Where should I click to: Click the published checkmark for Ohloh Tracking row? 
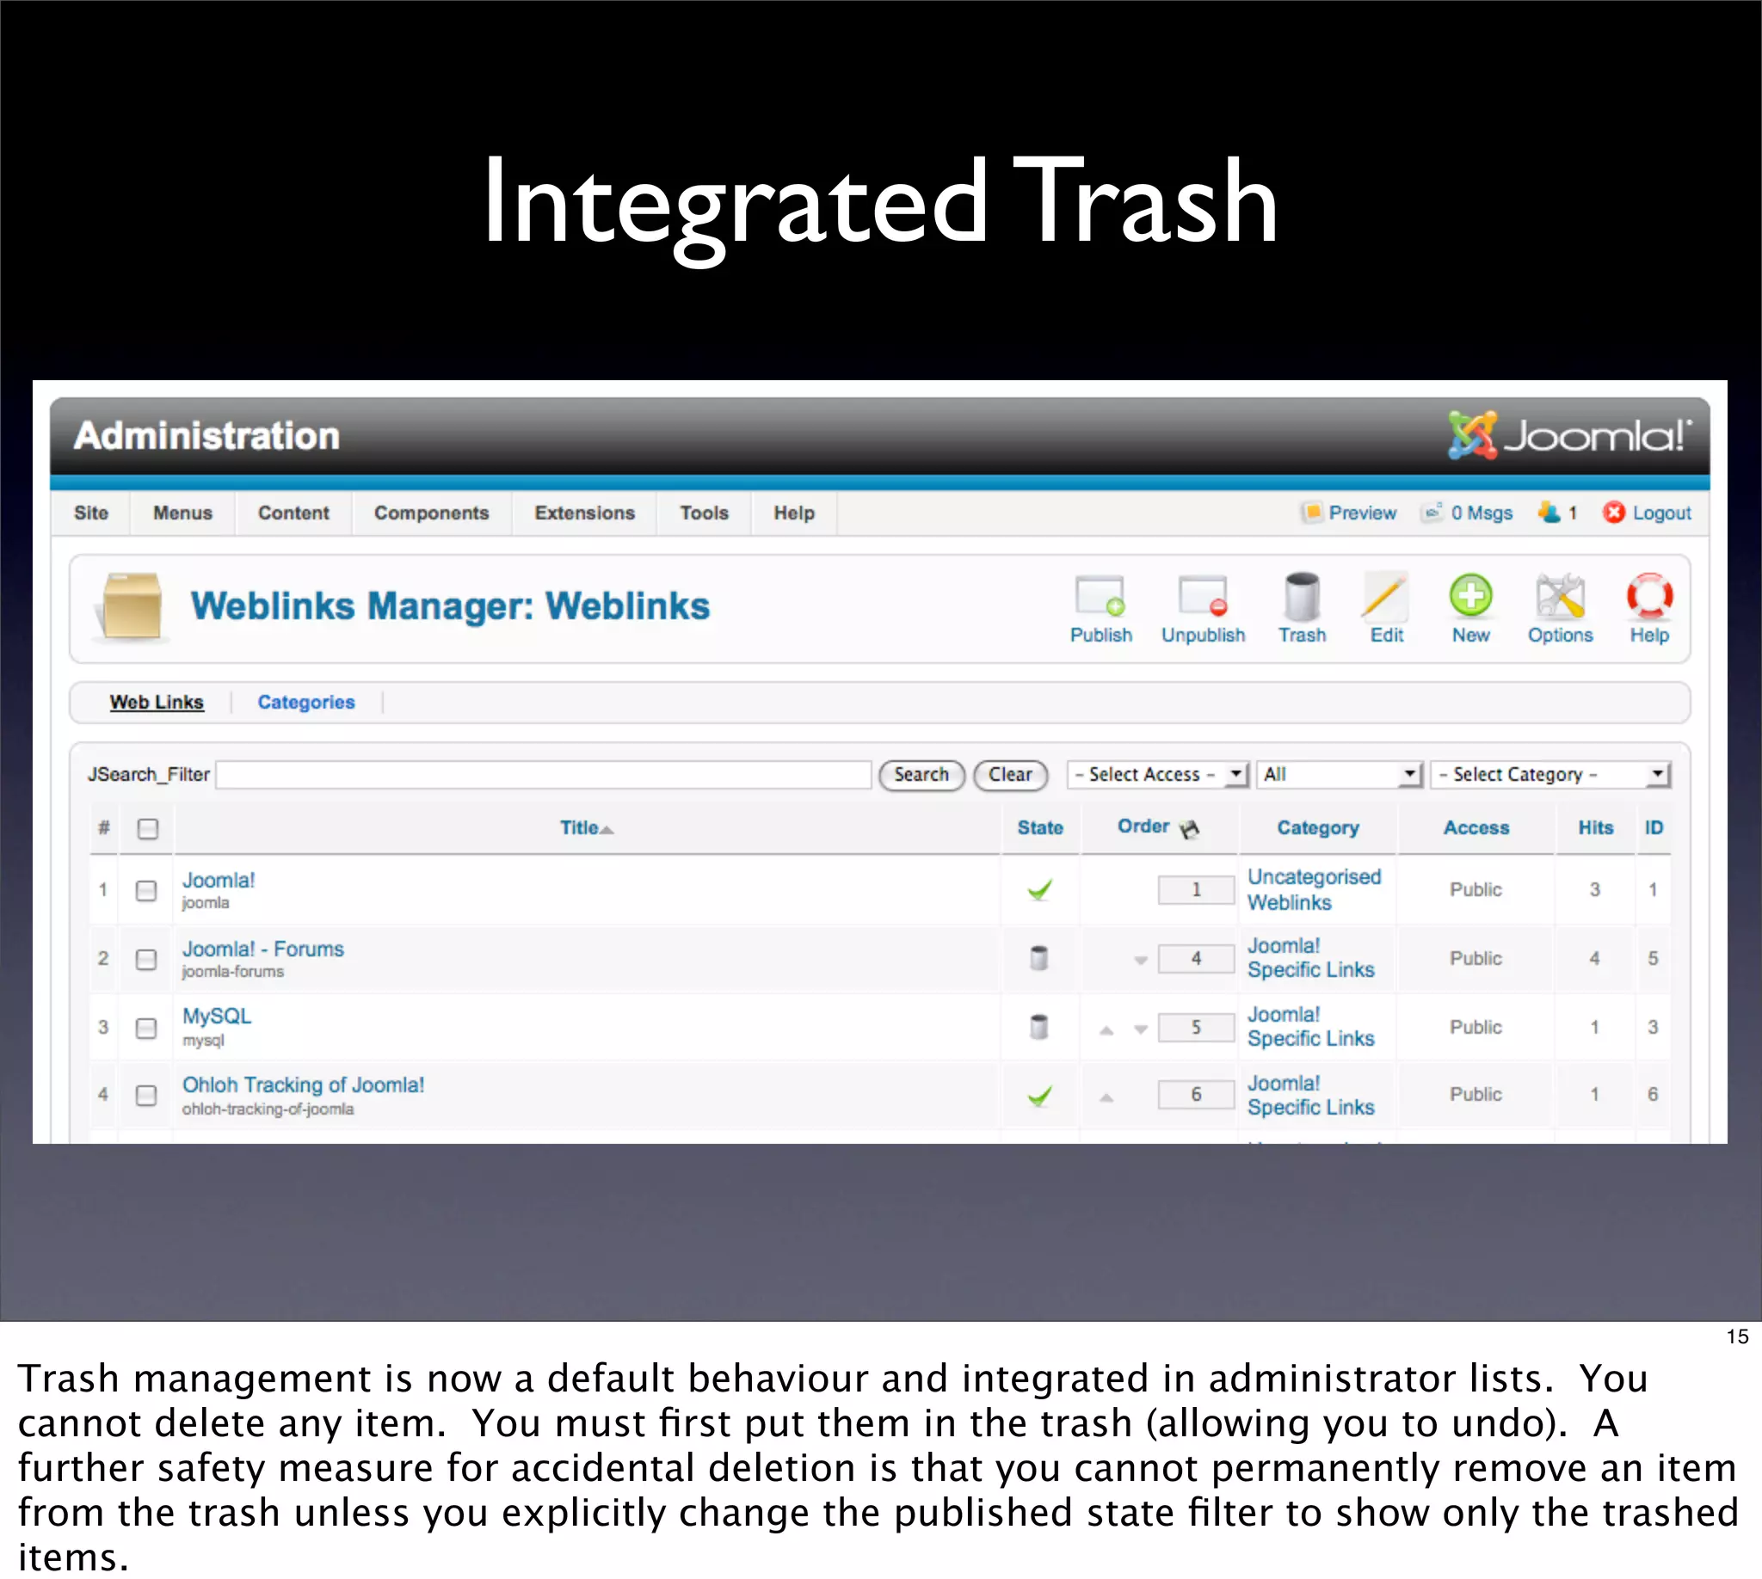point(1039,1096)
